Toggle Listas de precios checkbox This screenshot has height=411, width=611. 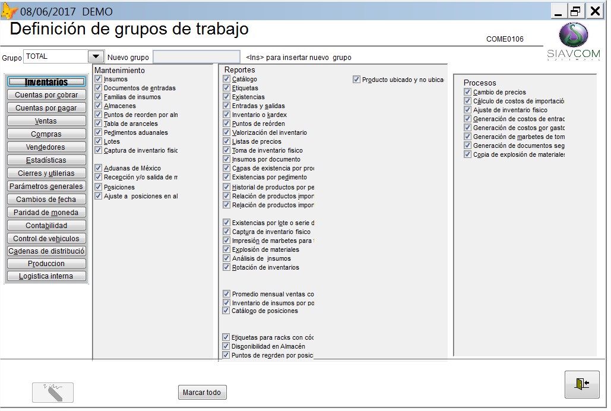click(226, 141)
